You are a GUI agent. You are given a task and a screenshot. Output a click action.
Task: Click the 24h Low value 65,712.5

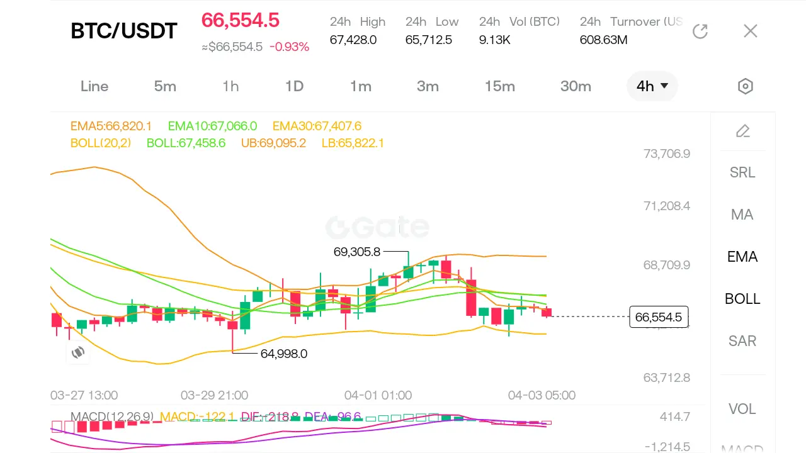429,40
